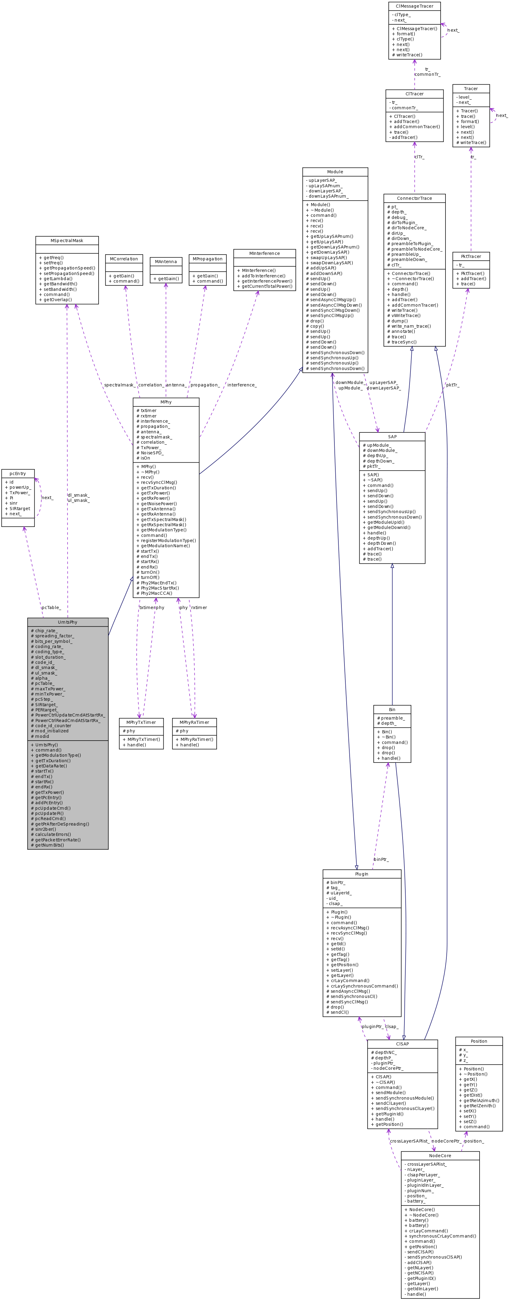Click sendSynchronousModule() in ClSAP

402,1098
